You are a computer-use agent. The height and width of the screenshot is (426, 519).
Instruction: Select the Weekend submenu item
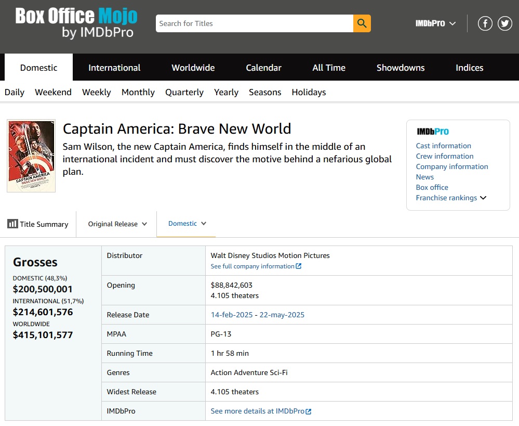(x=53, y=92)
